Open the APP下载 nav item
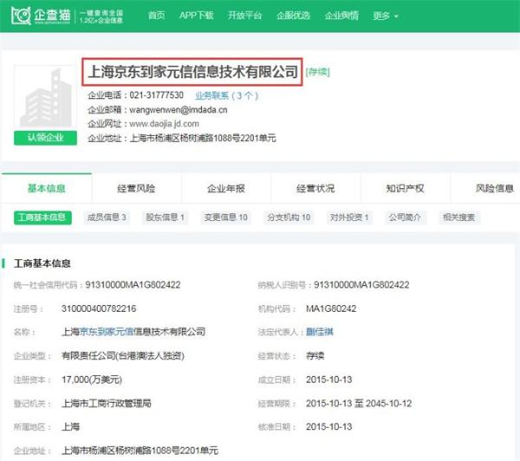The image size is (520, 461). click(197, 16)
